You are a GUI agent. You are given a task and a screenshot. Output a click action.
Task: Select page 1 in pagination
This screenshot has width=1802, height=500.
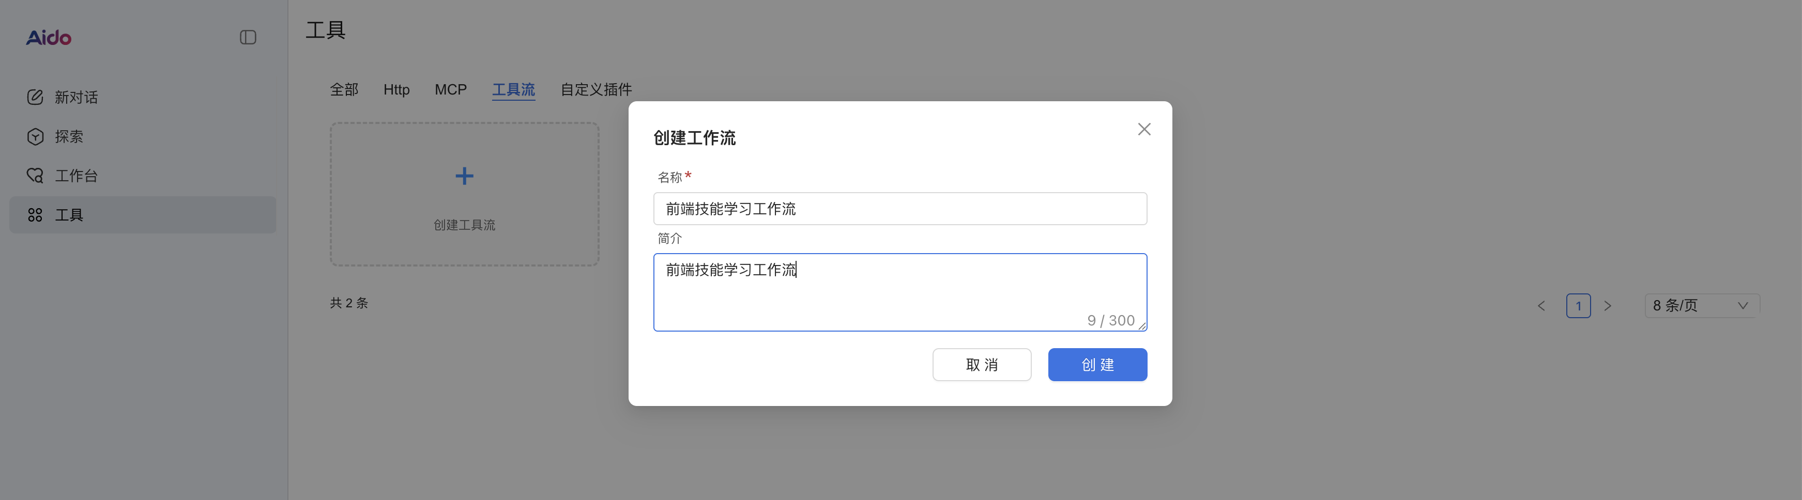click(x=1578, y=306)
